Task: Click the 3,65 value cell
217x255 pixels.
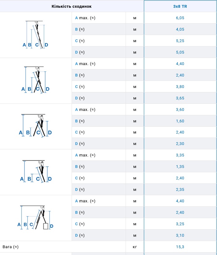Action: 180,98
